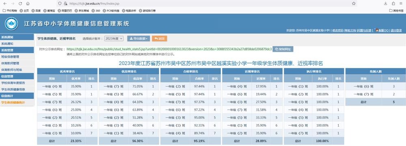Viewport: 406px width, 146px height.
Task: Open the 问题与反馈 feedback link
Action: (x=364, y=30)
